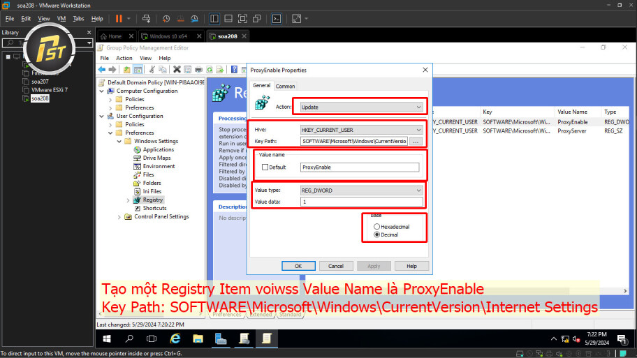Expand Control Panel Settings node
The width and height of the screenshot is (637, 358).
[x=119, y=217]
